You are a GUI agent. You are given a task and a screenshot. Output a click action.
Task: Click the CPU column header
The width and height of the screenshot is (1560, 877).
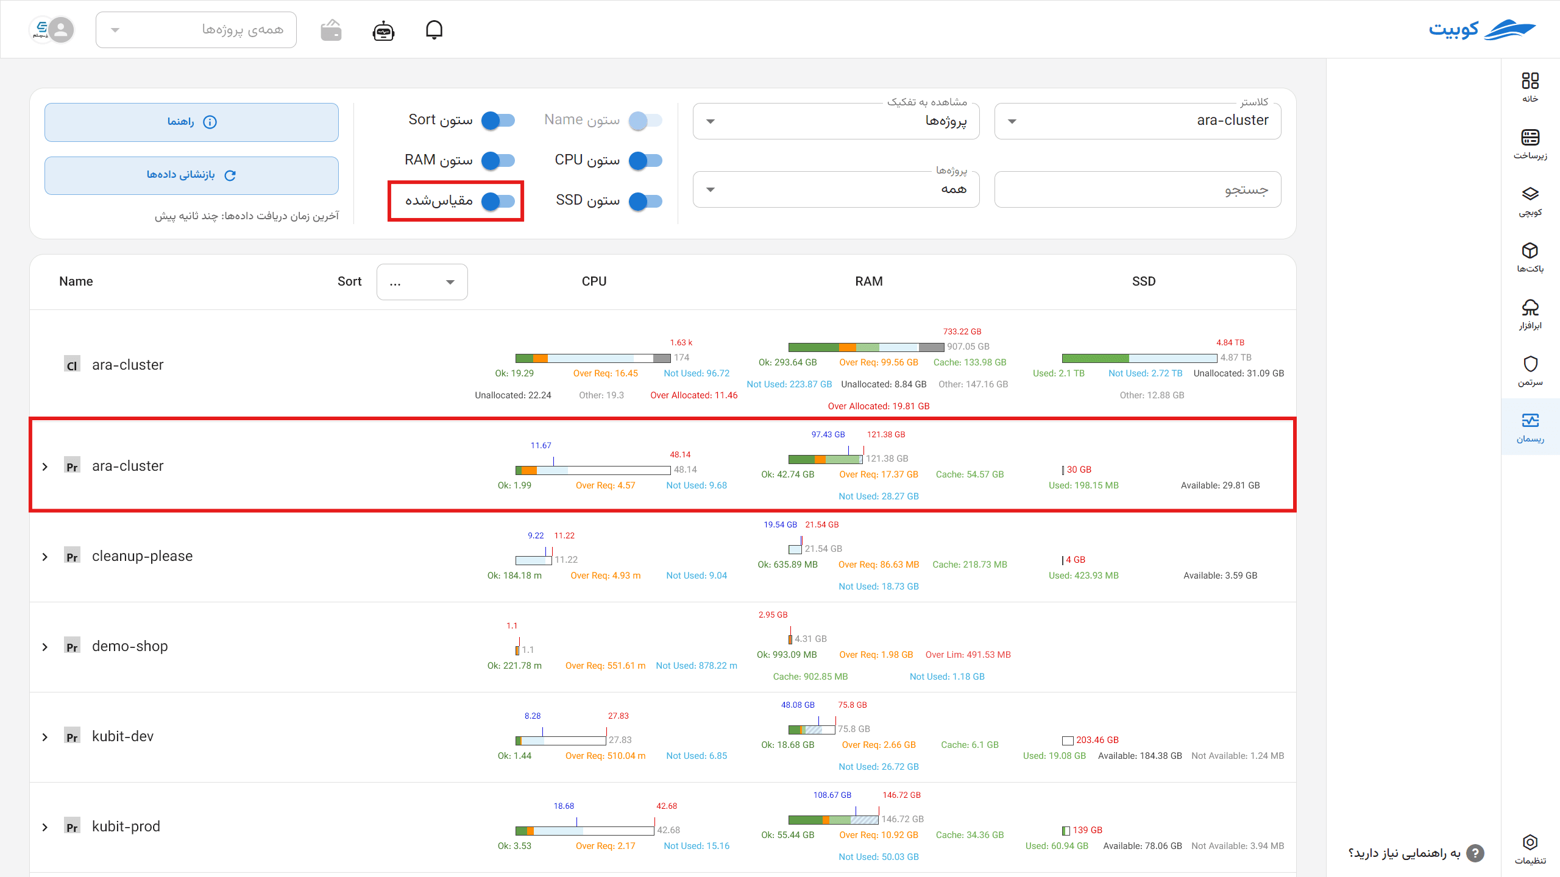point(594,281)
